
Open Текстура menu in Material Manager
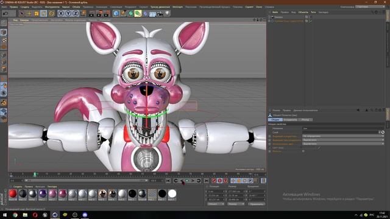[52, 187]
